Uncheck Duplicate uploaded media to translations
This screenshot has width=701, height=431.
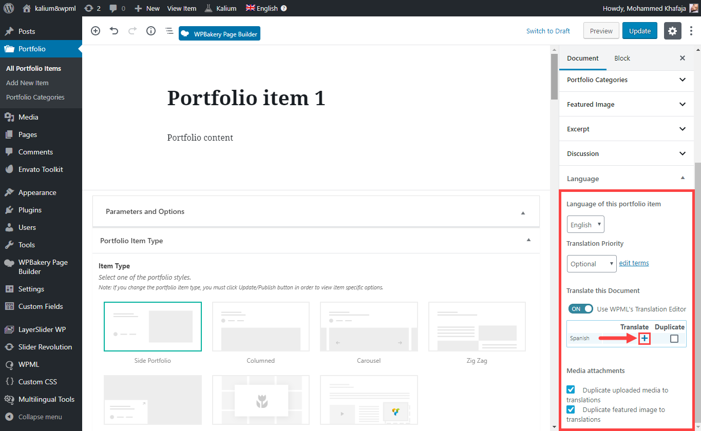571,390
